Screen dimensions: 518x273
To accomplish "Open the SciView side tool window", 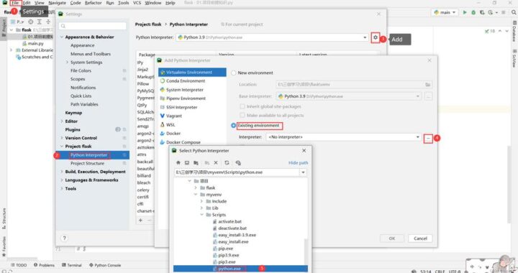I will (x=514, y=58).
